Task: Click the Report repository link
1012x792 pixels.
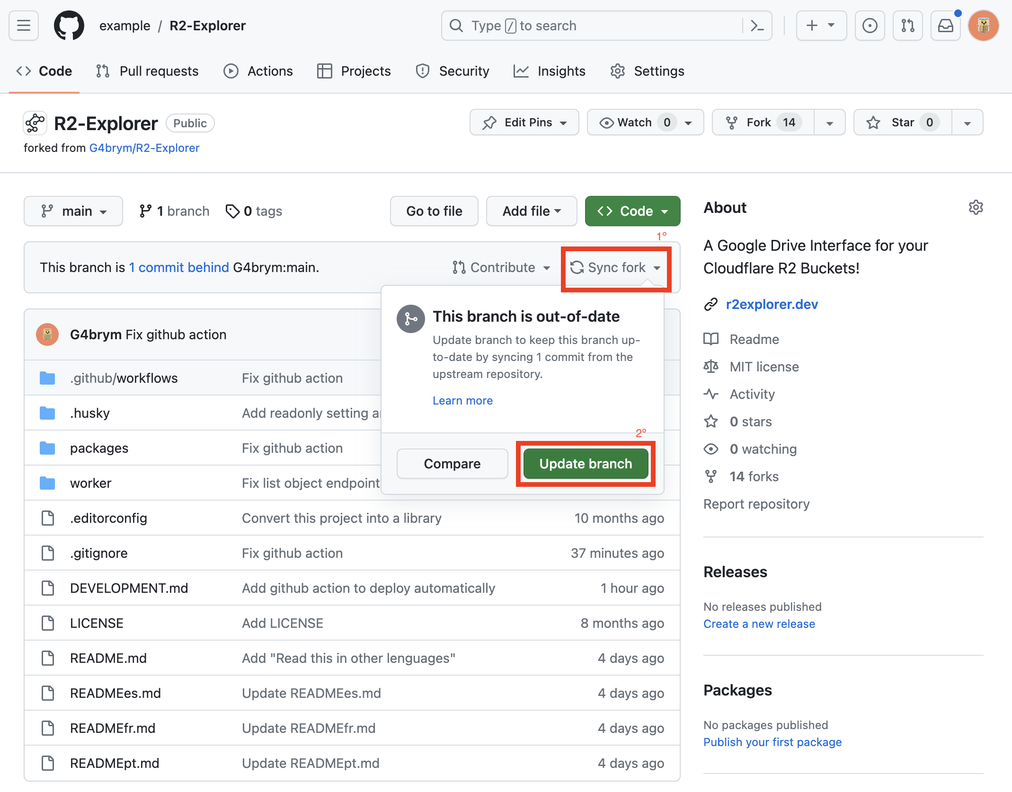Action: [756, 504]
